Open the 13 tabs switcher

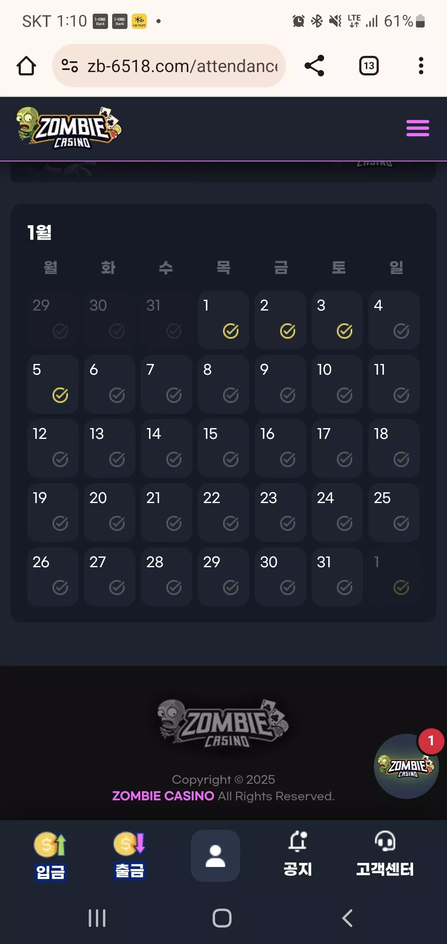click(x=369, y=66)
